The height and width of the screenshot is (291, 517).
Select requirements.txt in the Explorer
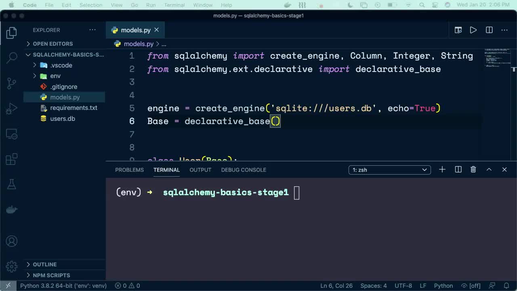pos(74,108)
